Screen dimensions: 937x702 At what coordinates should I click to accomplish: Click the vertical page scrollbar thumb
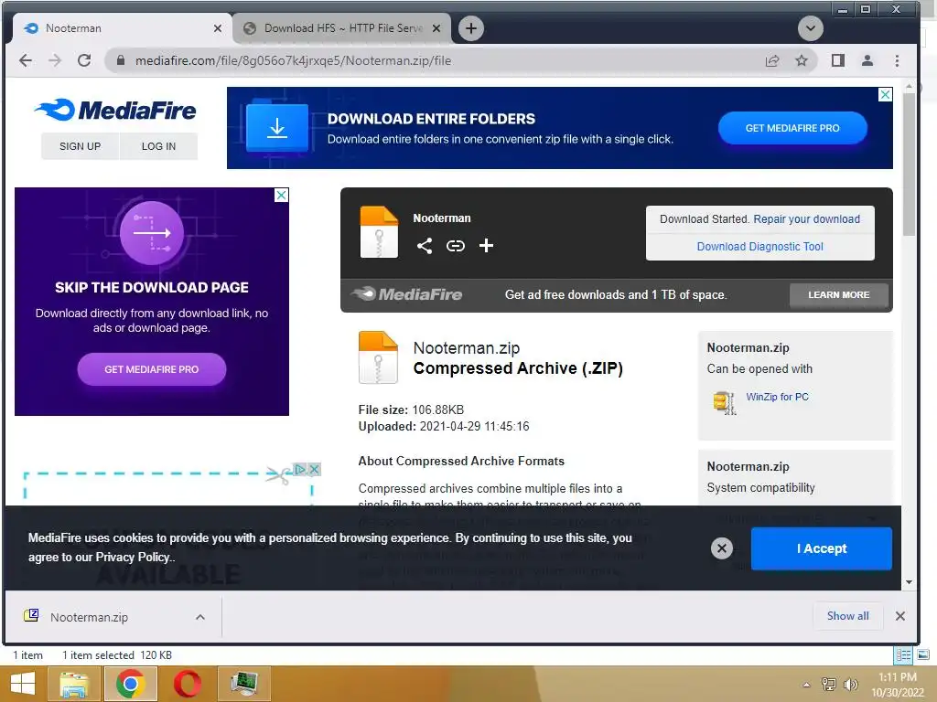pyautogui.click(x=909, y=165)
